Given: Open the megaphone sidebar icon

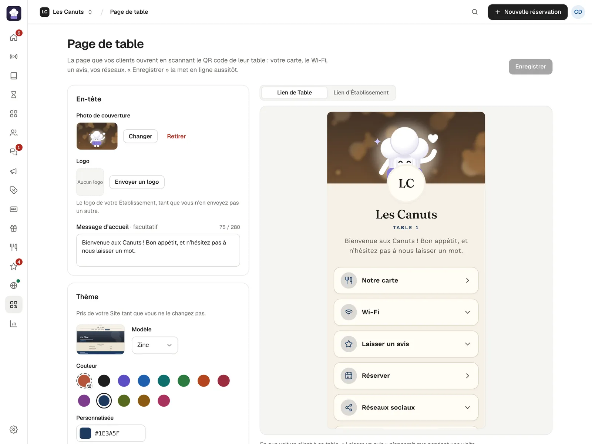Looking at the screenshot, I should 14,171.
